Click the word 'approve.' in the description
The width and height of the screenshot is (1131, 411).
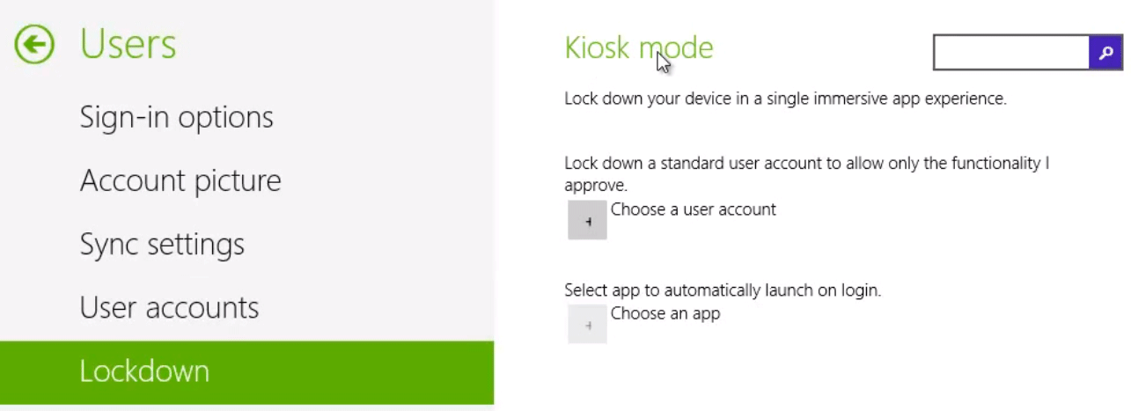596,186
